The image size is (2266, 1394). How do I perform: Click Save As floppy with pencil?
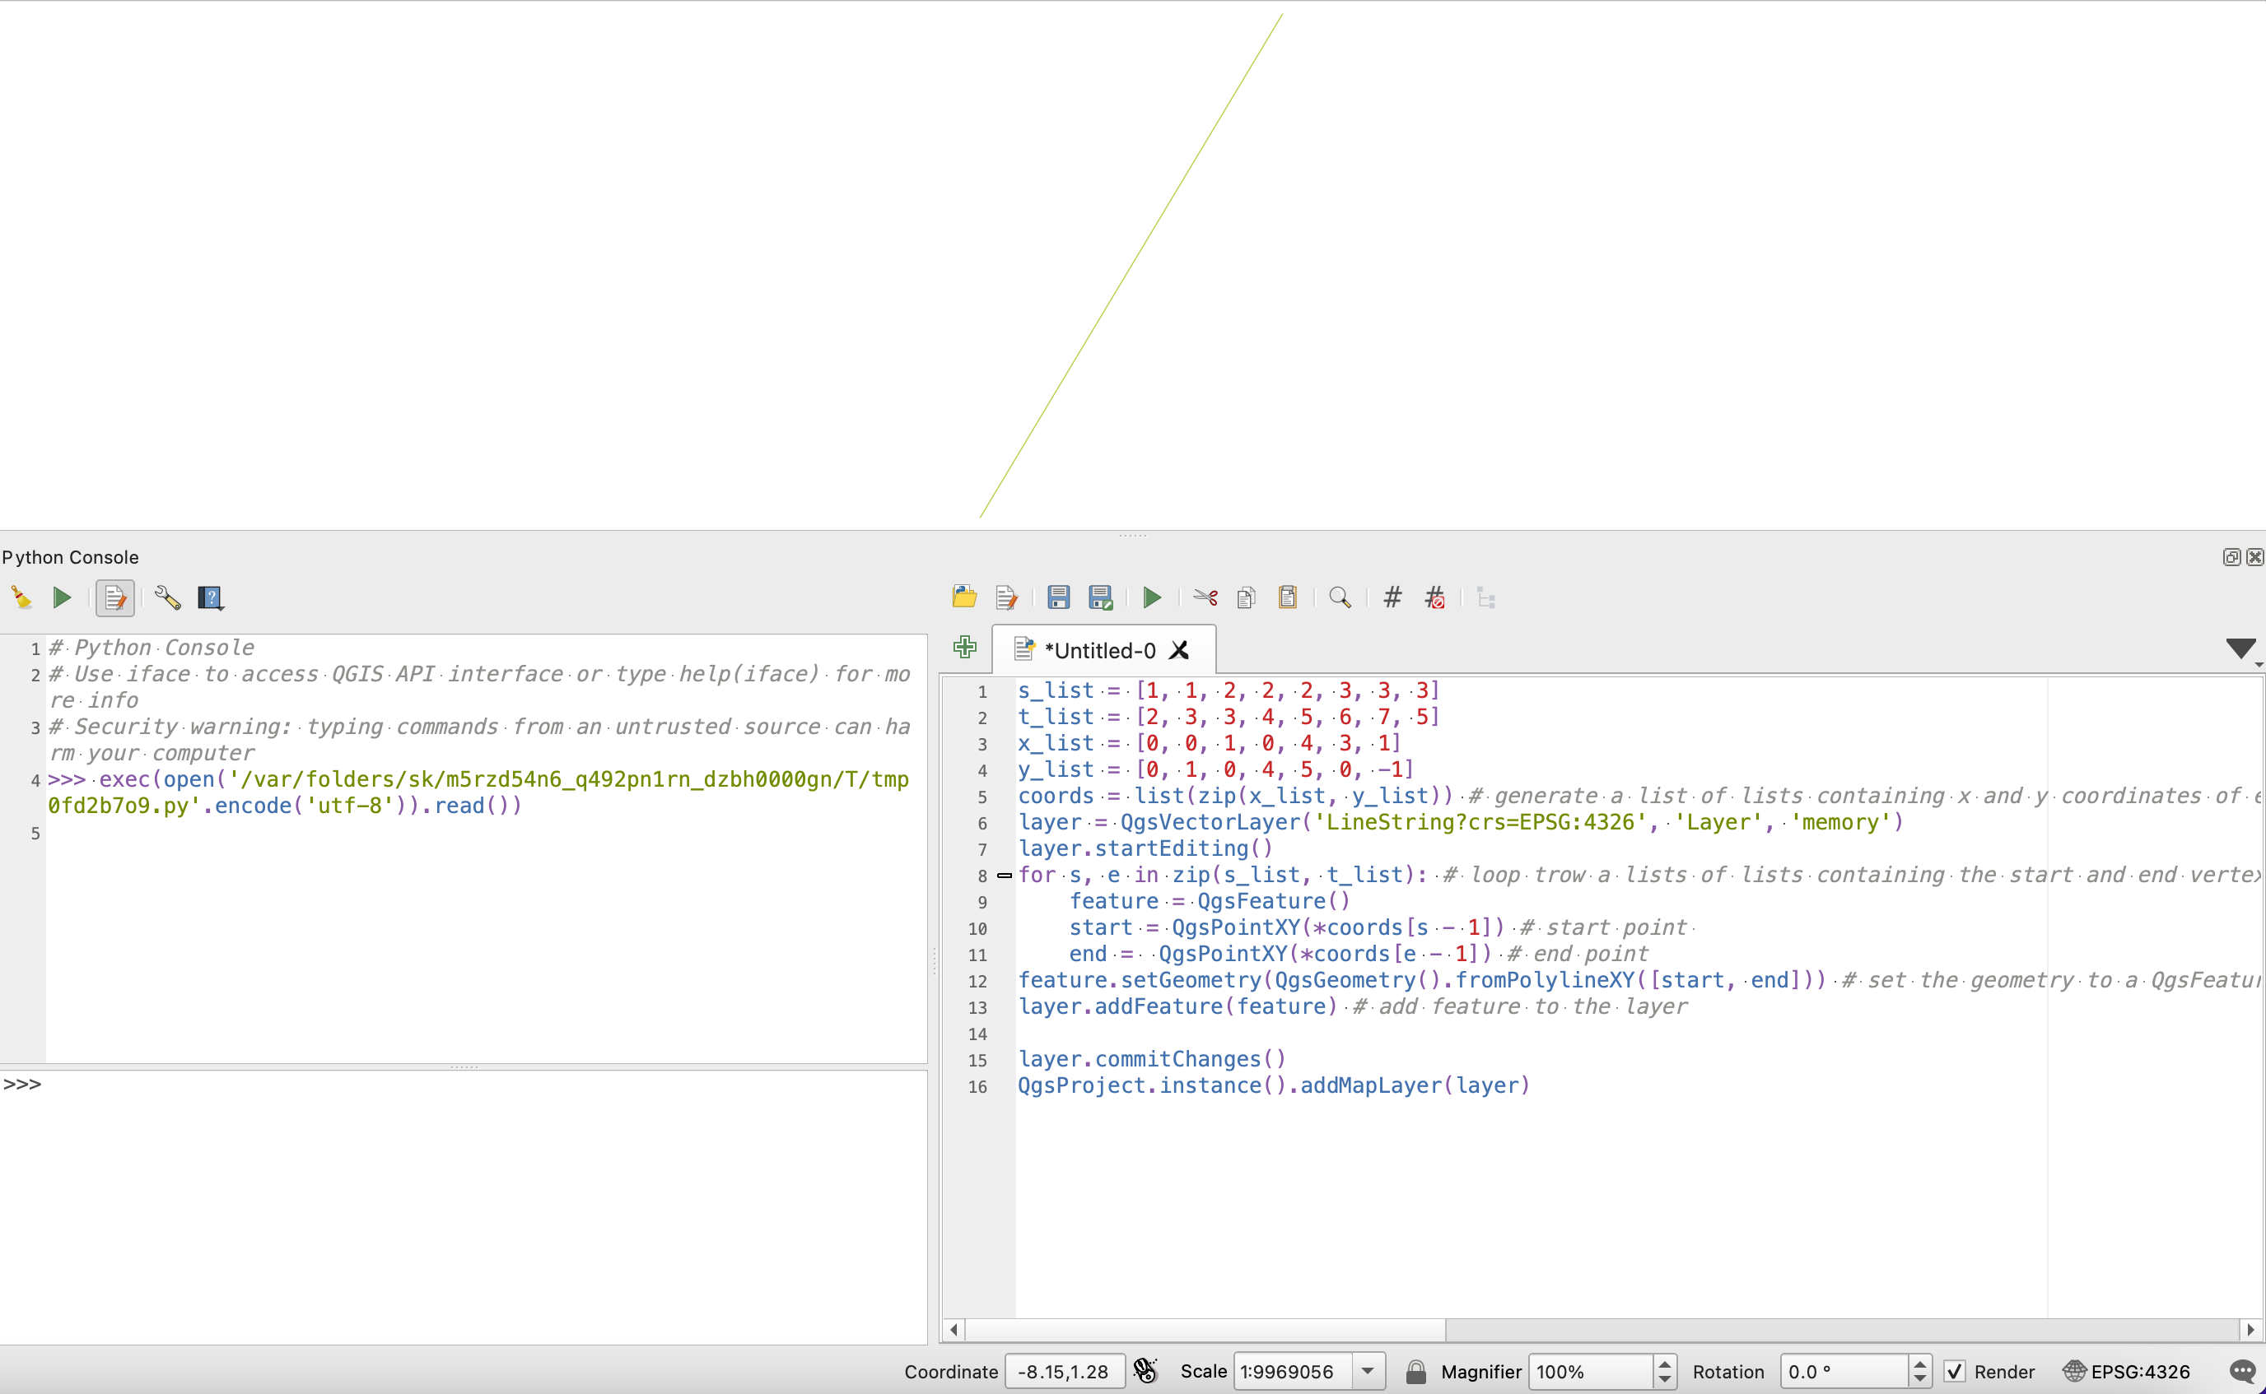1100,597
